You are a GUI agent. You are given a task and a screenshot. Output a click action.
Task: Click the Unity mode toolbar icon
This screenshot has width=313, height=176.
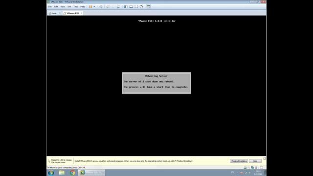(x=141, y=6)
